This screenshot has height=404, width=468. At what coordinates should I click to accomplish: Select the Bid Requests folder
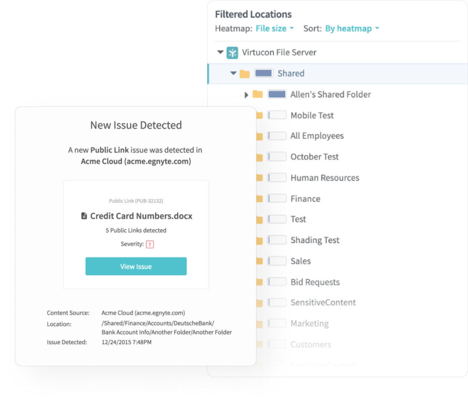(x=315, y=282)
